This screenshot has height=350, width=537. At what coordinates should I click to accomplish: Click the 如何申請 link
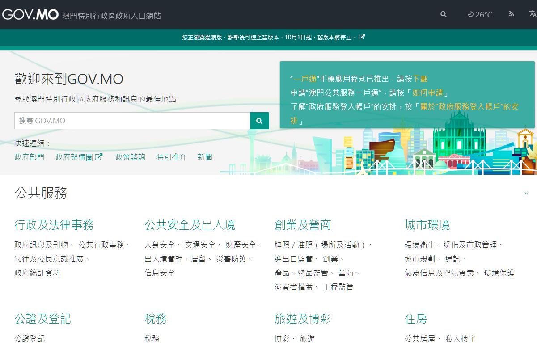tap(427, 93)
